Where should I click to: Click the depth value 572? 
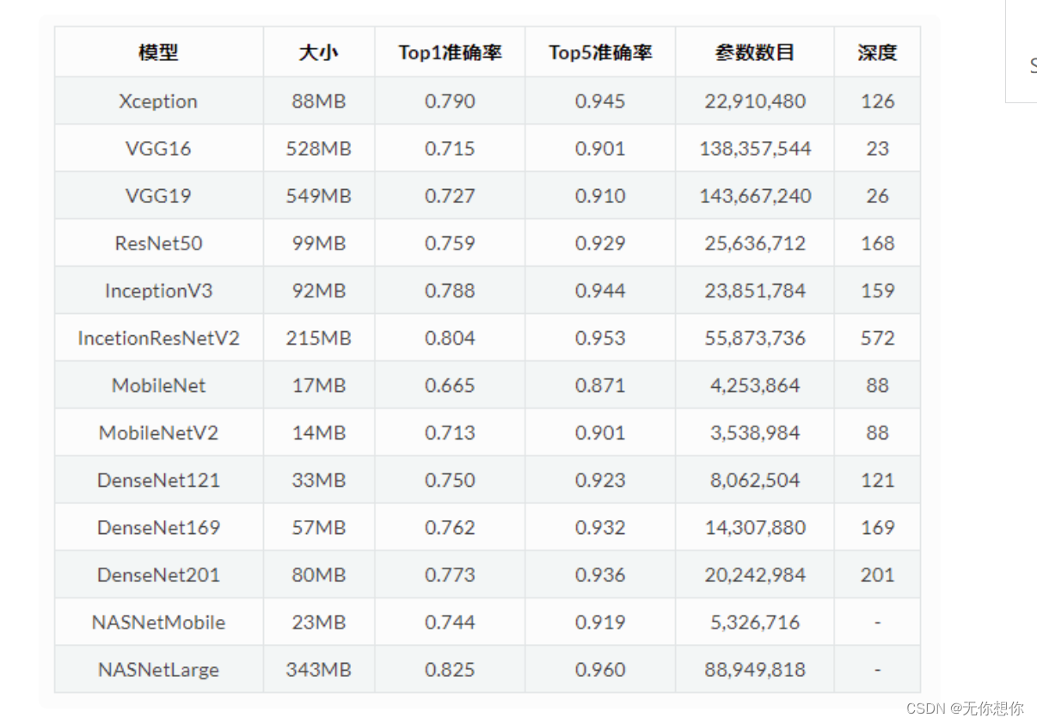[x=877, y=338]
